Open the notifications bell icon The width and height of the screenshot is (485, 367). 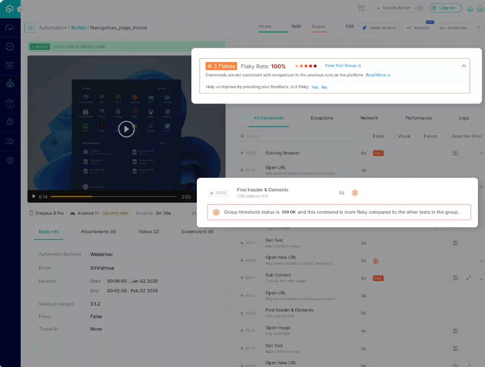click(x=470, y=9)
